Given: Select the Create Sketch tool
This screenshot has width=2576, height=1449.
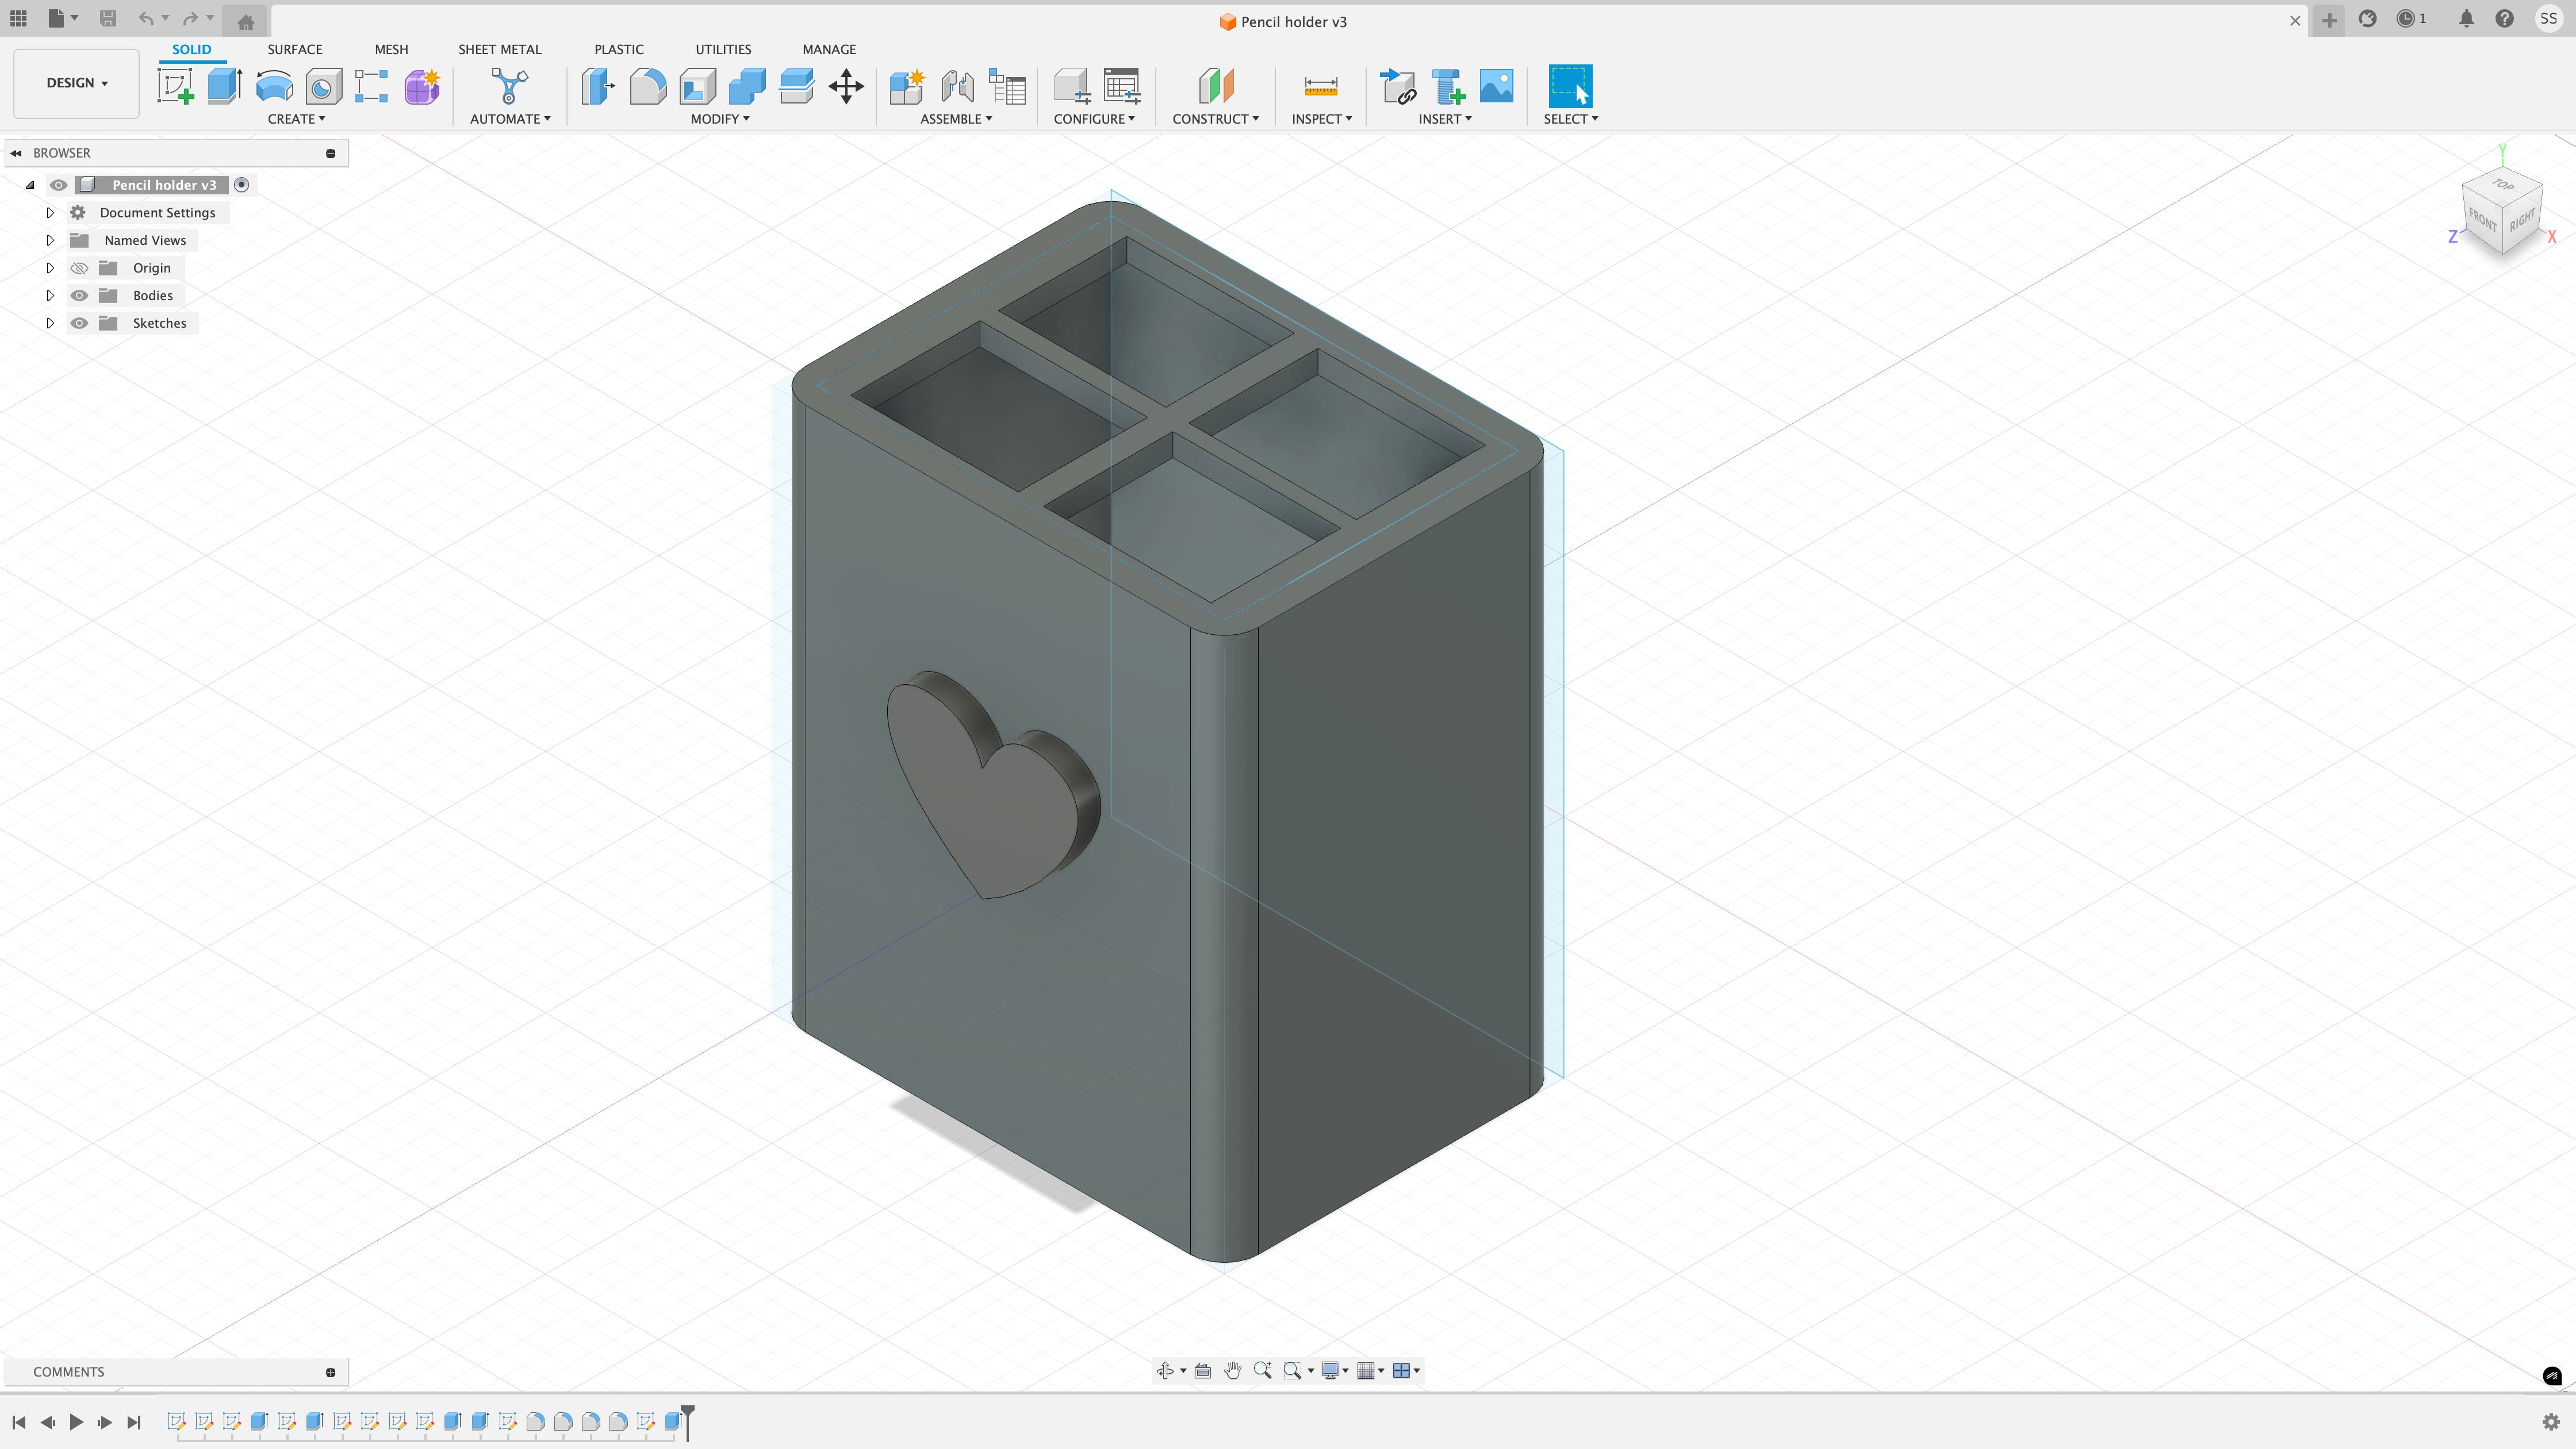Looking at the screenshot, I should [x=176, y=86].
